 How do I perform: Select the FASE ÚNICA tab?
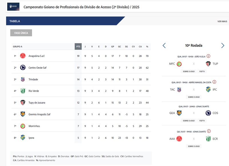(21, 33)
